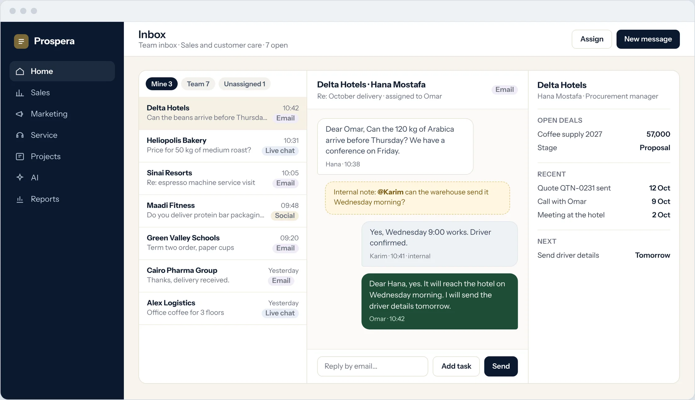Click the Email badge in conversation header
This screenshot has height=400, width=695.
pos(505,90)
